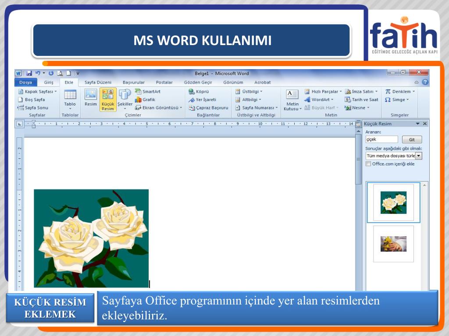Click the clip art results scroll up arrow
This screenshot has height=336, width=449.
[424, 185]
